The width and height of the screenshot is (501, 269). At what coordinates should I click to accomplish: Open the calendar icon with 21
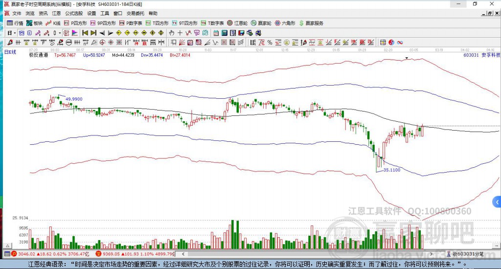[x=216, y=33]
